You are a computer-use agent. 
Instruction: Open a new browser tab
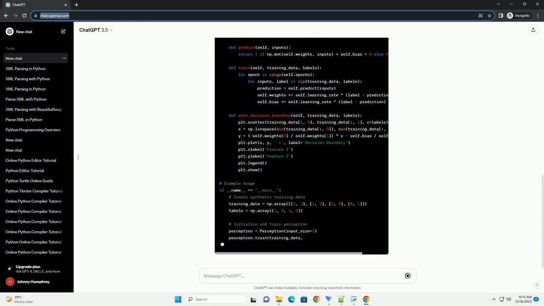[76, 5]
